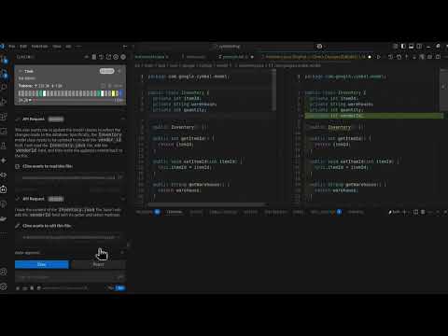Open the File menu
The image size is (448, 336).
[x=12, y=47]
